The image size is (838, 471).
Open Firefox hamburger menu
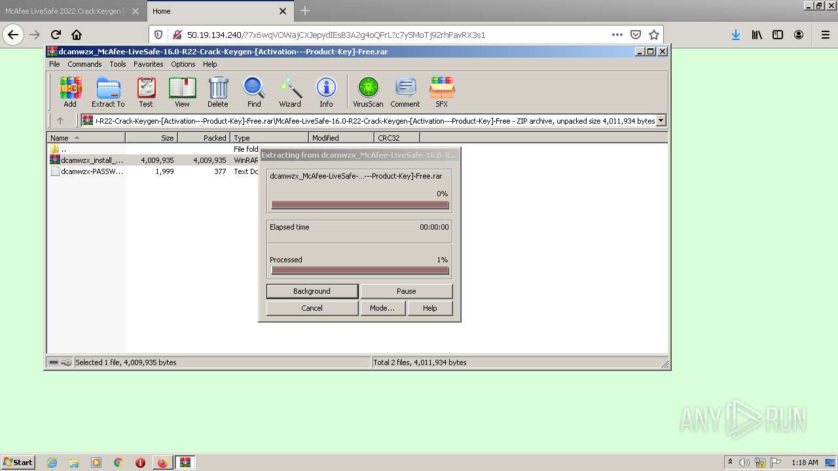click(x=825, y=35)
